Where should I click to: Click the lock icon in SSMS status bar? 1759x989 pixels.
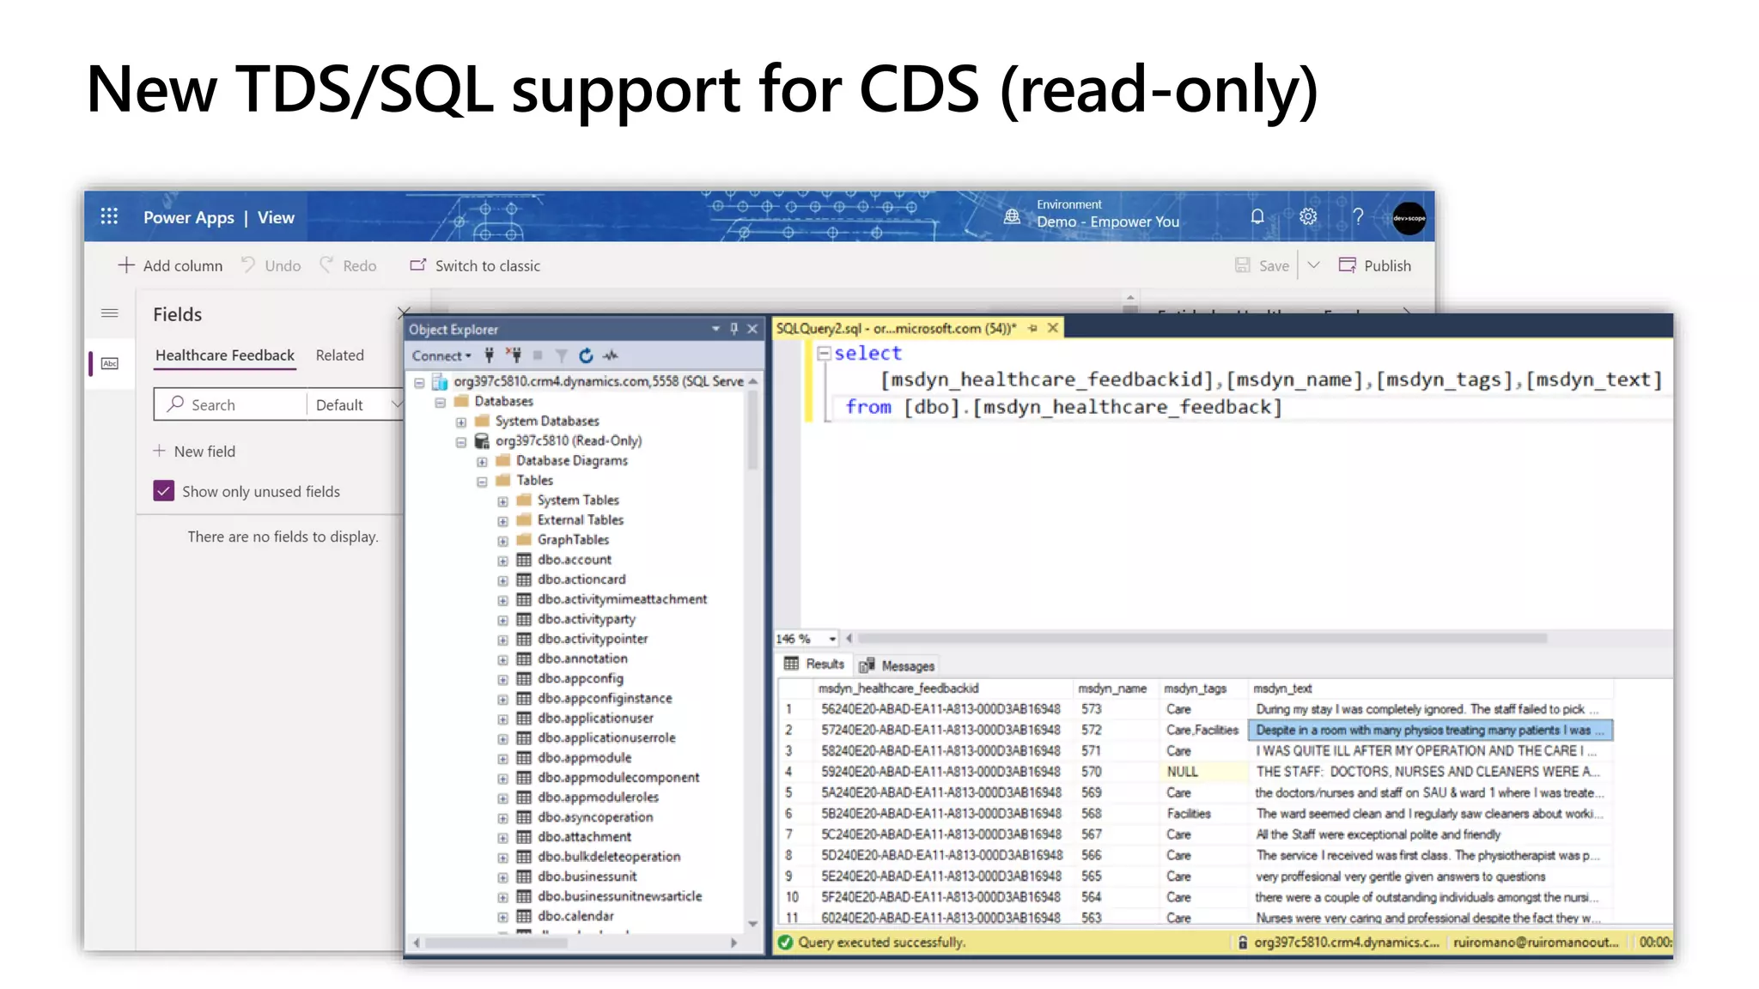click(1242, 943)
